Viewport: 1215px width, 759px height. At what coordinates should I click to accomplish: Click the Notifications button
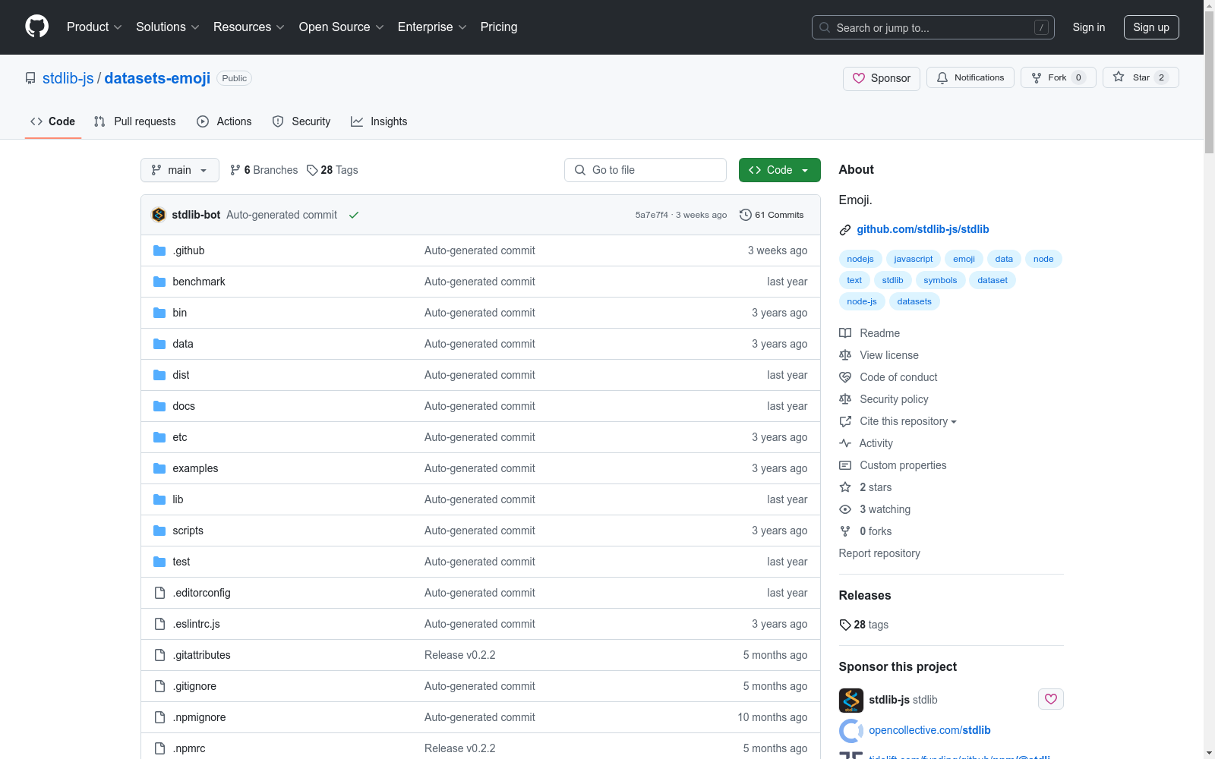[970, 77]
